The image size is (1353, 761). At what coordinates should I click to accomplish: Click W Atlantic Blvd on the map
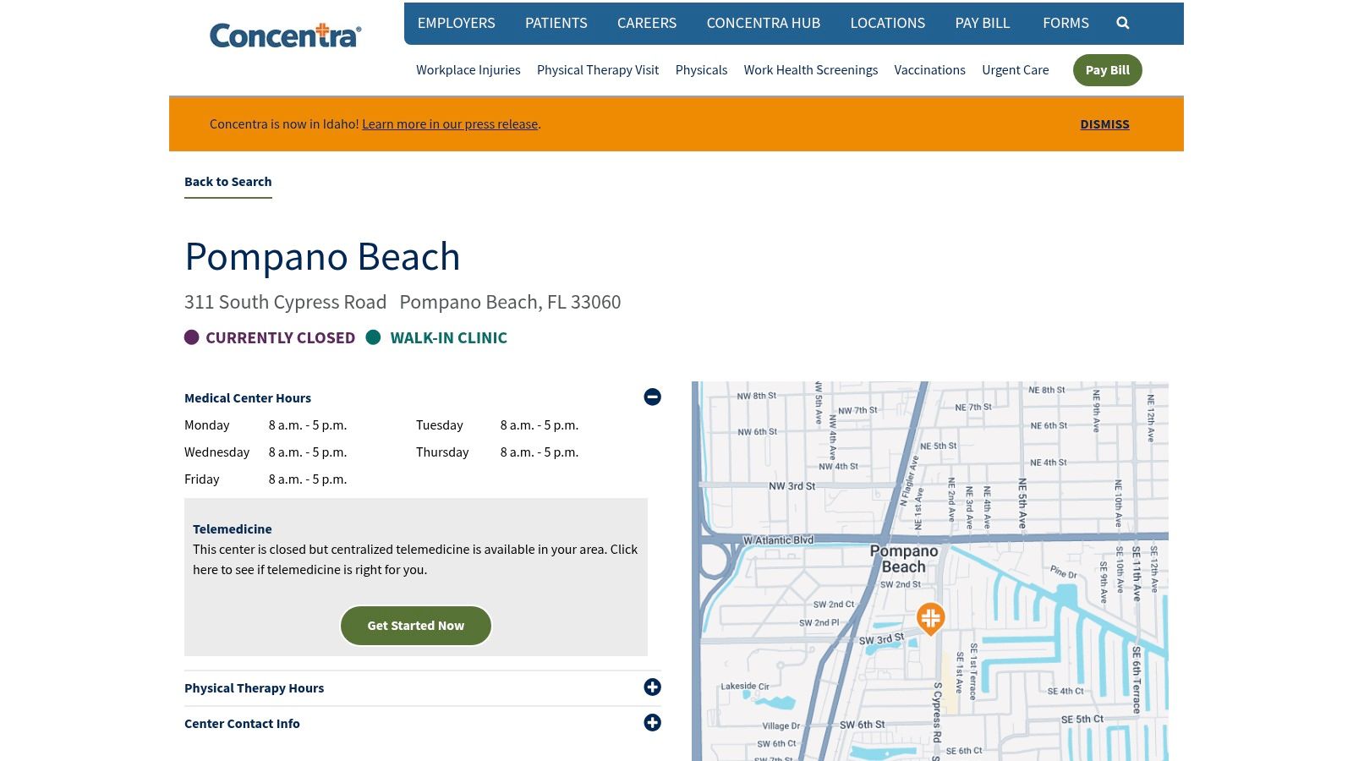778,540
